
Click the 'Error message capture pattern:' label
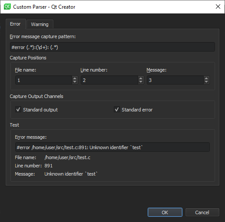pos(43,36)
